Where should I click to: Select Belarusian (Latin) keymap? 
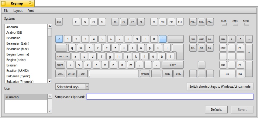click(26, 43)
